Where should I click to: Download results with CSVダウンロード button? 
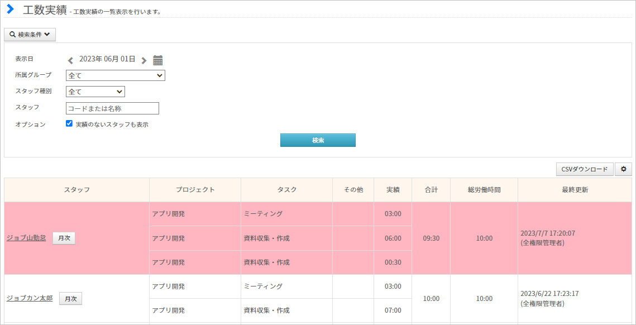[585, 169]
